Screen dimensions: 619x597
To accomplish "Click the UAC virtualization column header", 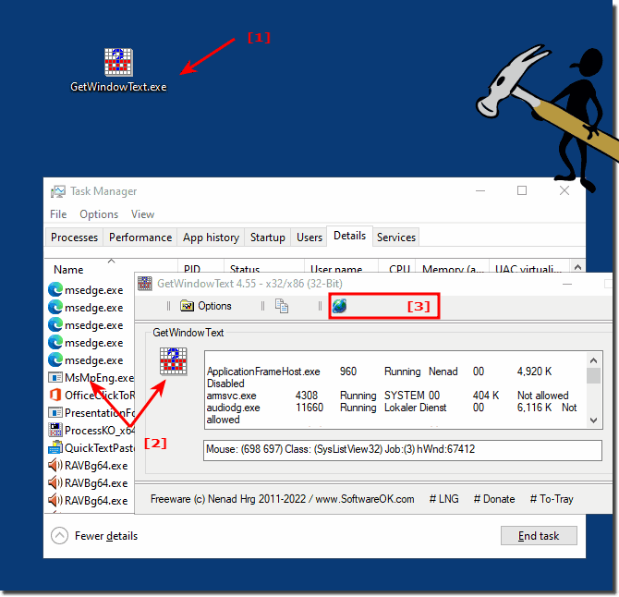I will pyautogui.click(x=529, y=266).
